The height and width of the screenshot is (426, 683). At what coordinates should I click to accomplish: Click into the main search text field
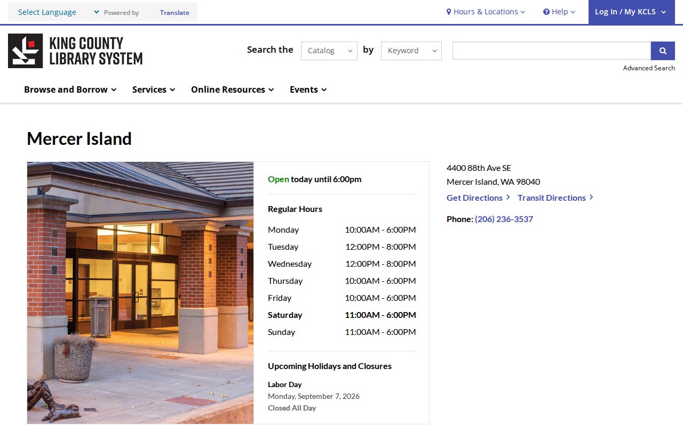[x=552, y=51]
